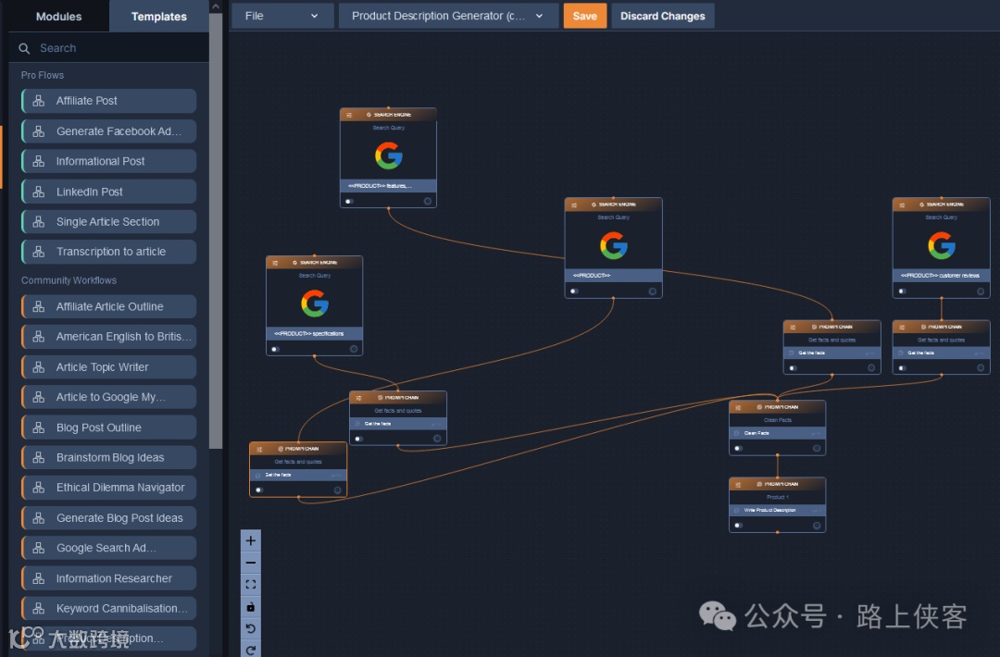Open Generate Blog Post Ideas workflow
Image resolution: width=1000 pixels, height=657 pixels.
(x=108, y=518)
